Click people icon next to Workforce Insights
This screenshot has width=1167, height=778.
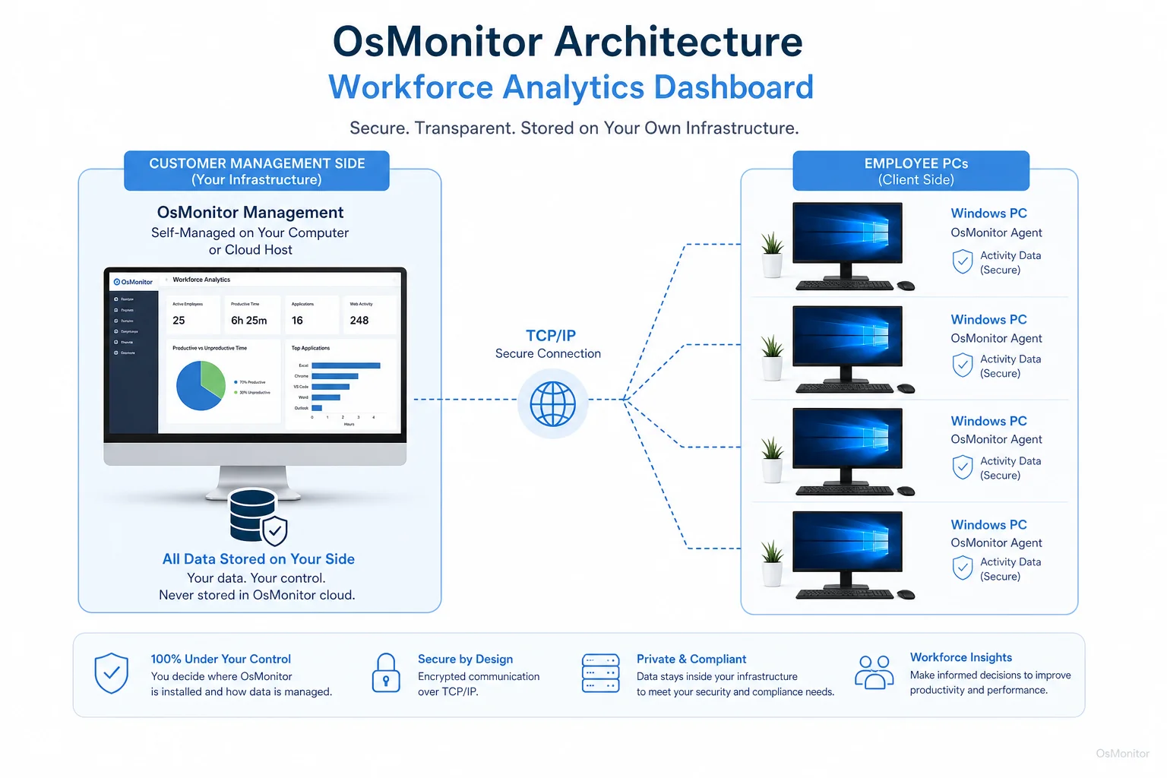click(874, 672)
